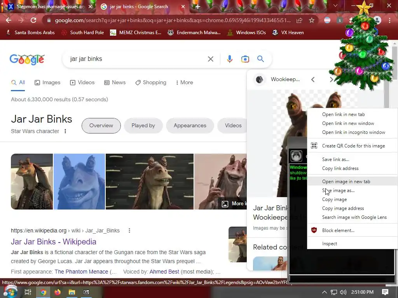This screenshot has height=298, width=398.
Task: Choose Open link in incognito window
Action: (352, 132)
